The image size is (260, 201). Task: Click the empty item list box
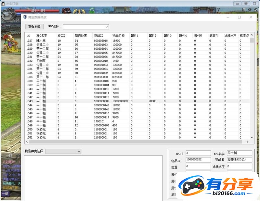pos(93,178)
